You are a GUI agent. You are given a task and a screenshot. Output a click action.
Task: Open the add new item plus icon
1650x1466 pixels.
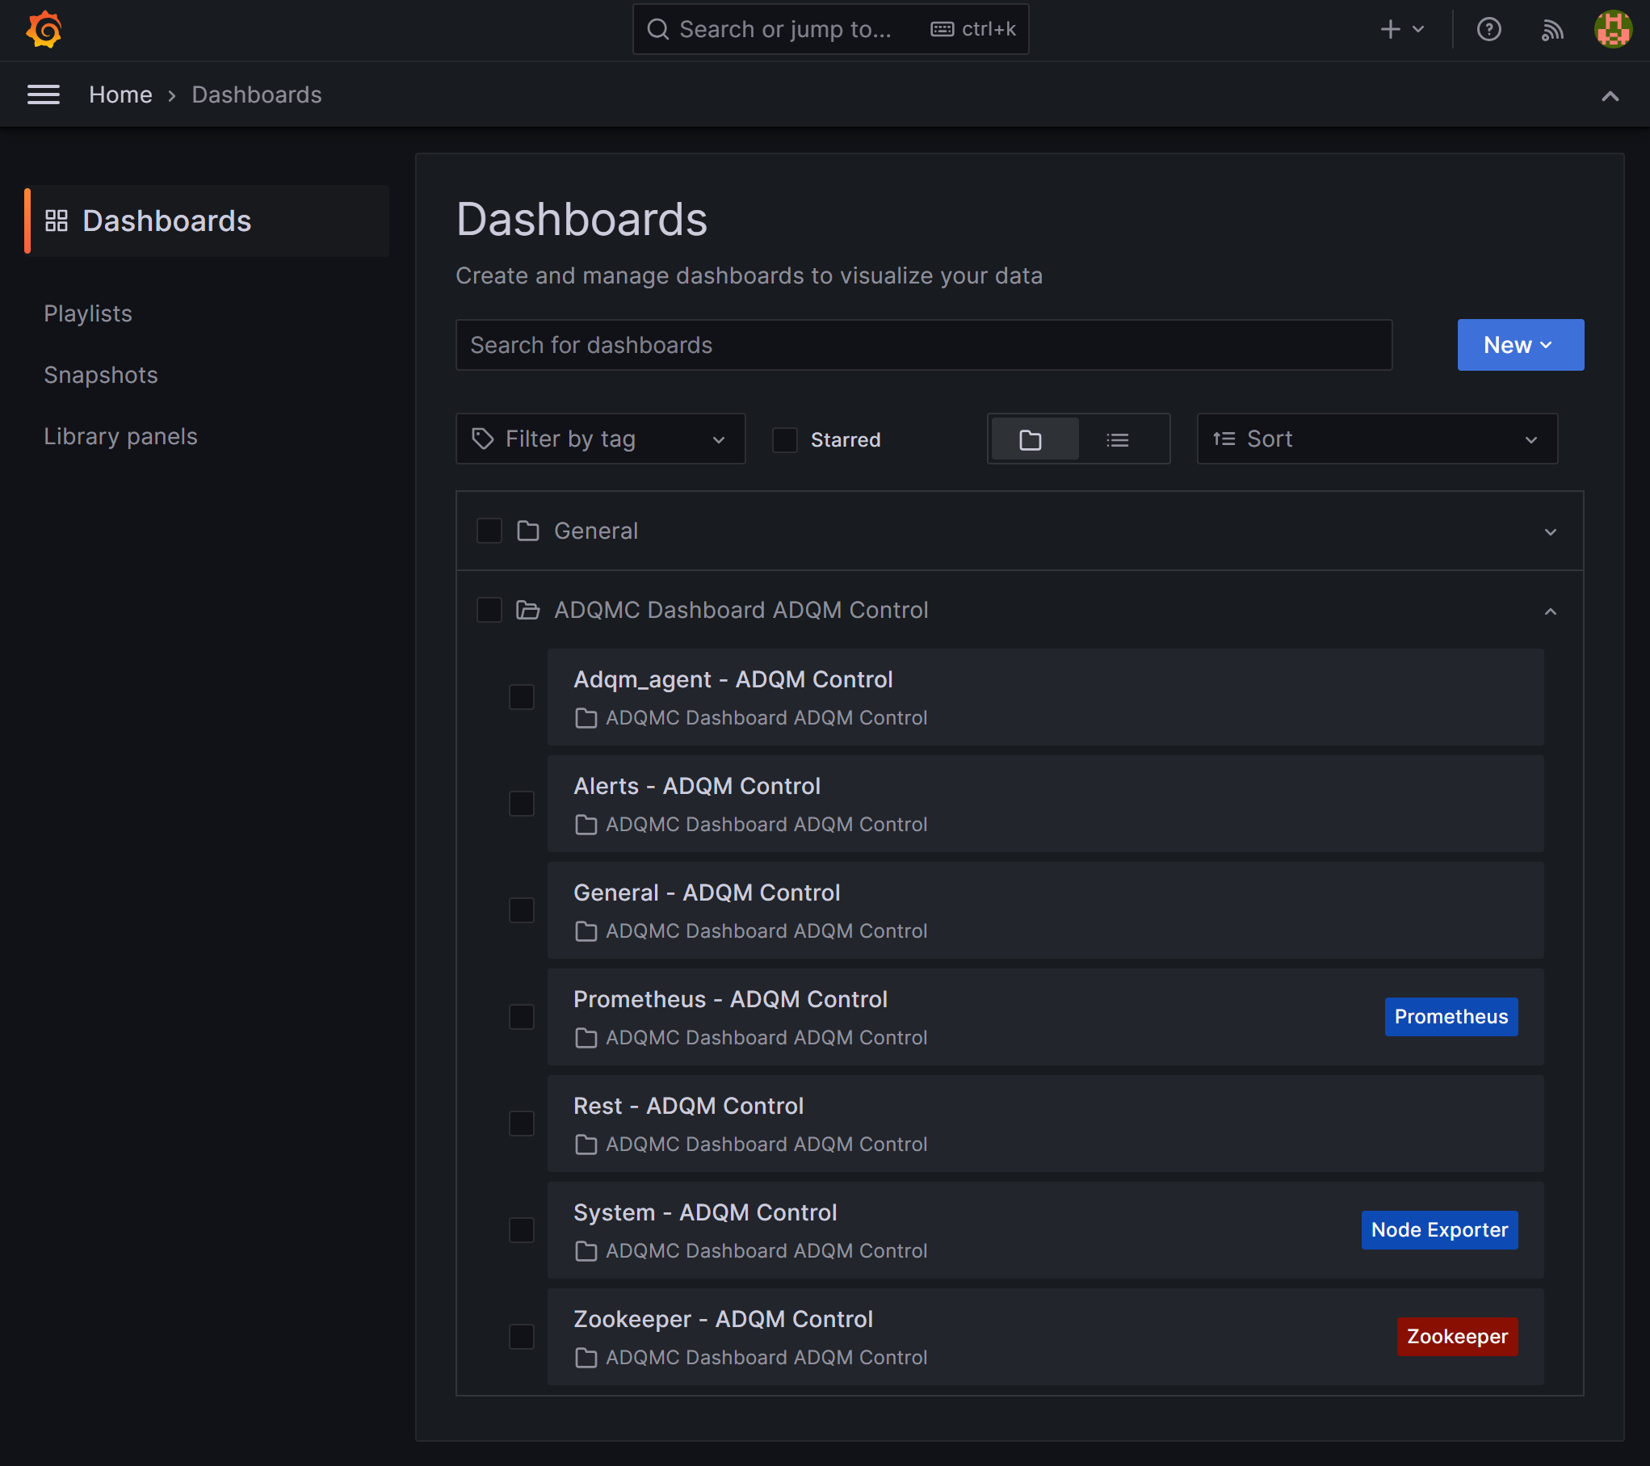tap(1389, 29)
